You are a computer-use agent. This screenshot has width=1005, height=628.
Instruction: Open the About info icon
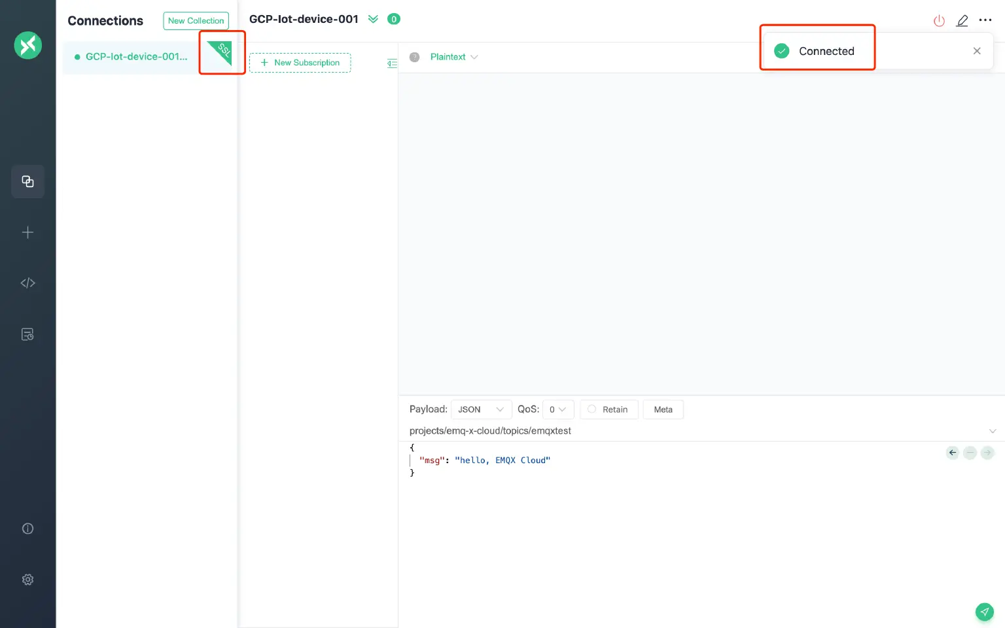pos(27,529)
